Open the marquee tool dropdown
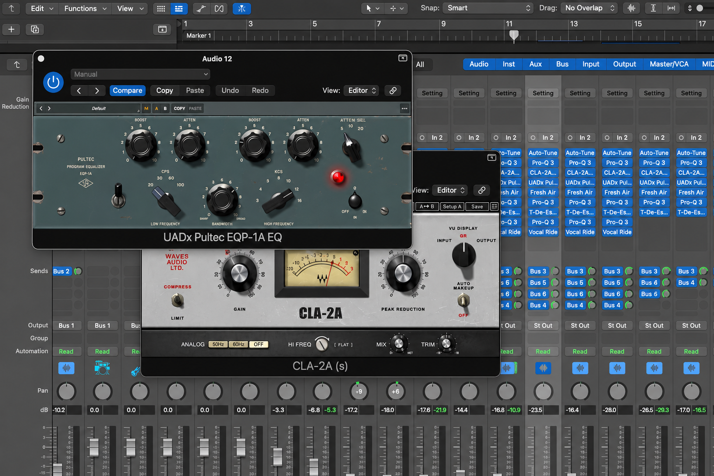Image resolution: width=714 pixels, height=476 pixels. click(397, 8)
